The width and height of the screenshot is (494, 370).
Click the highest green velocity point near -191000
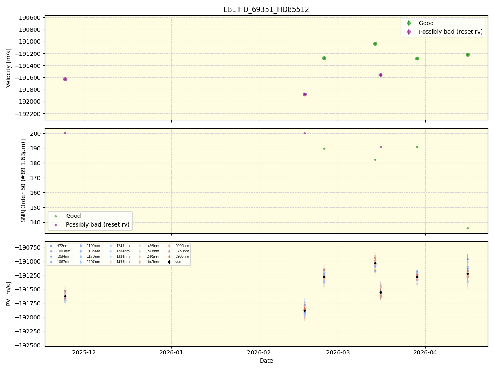click(x=375, y=44)
